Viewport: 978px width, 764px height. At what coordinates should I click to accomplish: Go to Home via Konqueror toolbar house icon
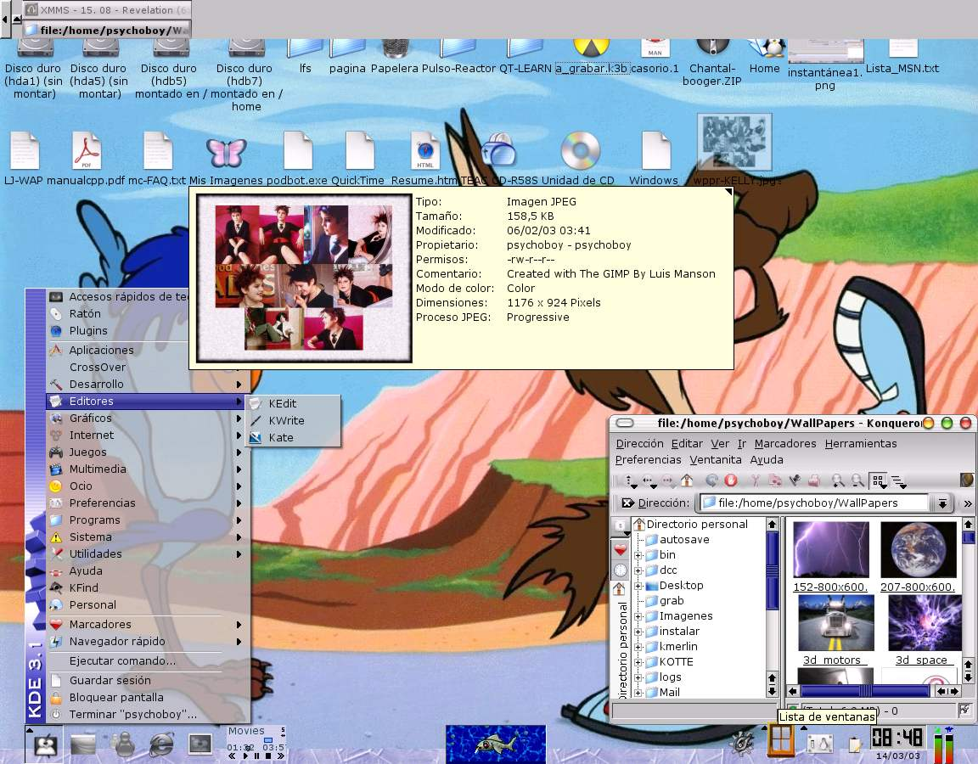click(687, 480)
